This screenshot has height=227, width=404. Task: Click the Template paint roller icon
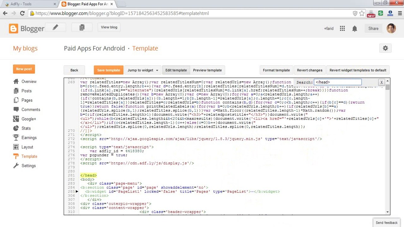[x=16, y=156]
